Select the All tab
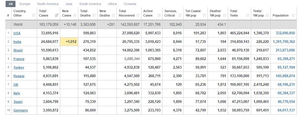303x115 pixels. (x=10, y=4)
